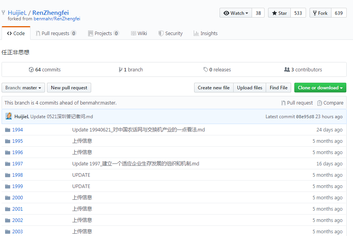353x236 pixels.
Task: Open the Pull requests tab
Action: (56, 34)
